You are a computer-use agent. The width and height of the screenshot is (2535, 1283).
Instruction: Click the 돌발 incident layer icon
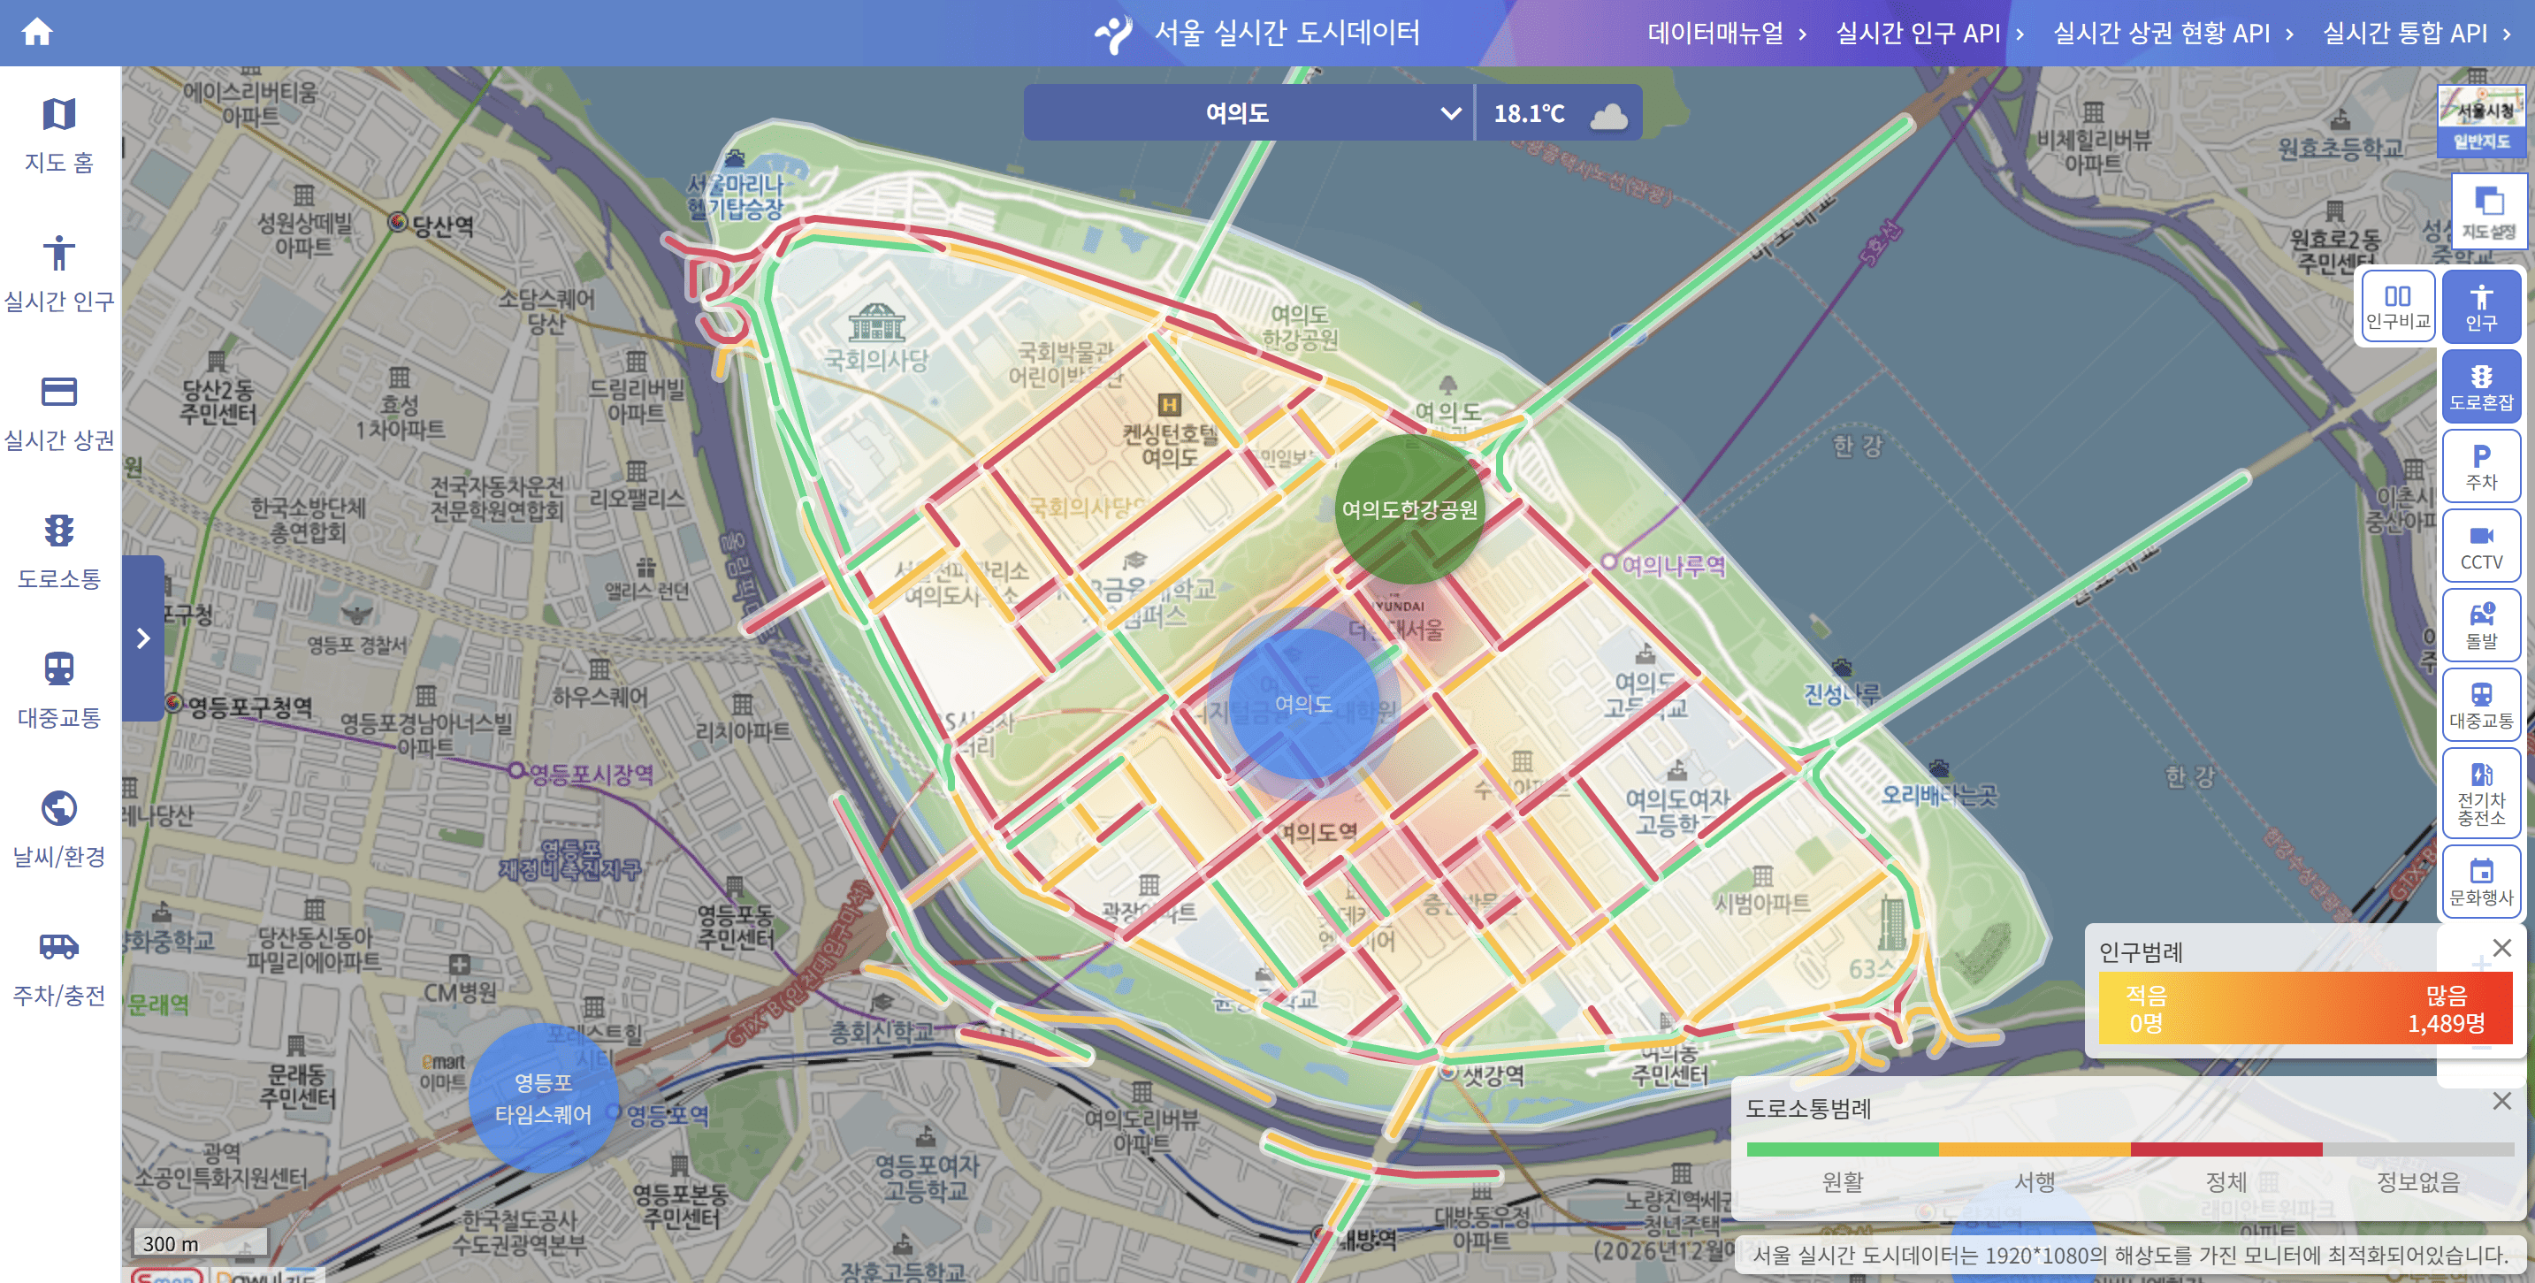pyautogui.click(x=2482, y=626)
